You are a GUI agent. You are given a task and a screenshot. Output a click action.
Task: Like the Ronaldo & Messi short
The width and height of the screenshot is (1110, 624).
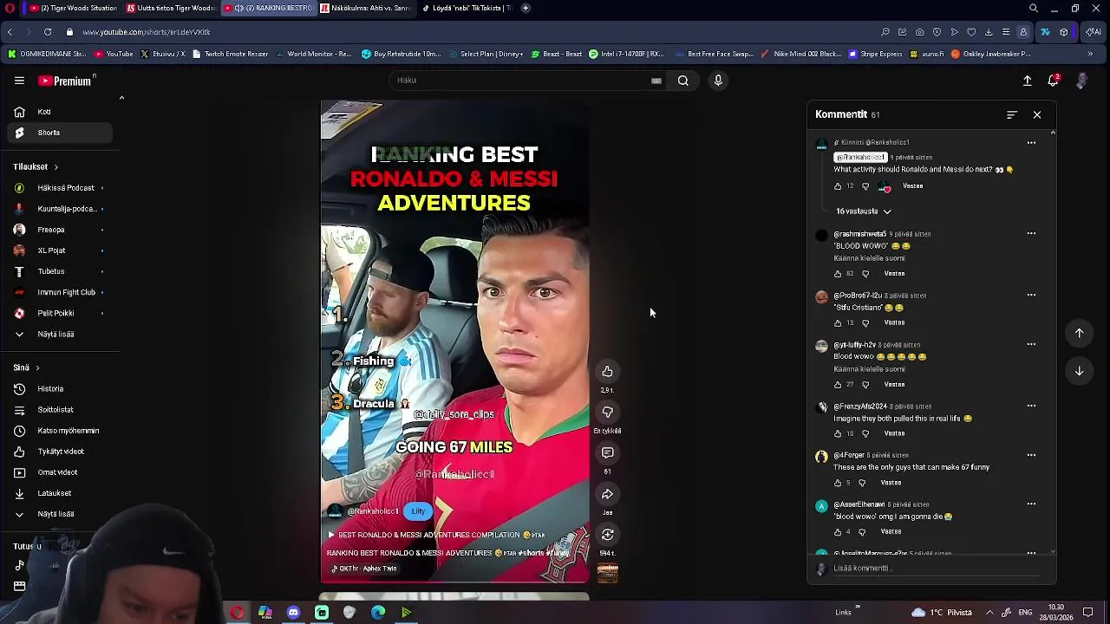tap(607, 372)
